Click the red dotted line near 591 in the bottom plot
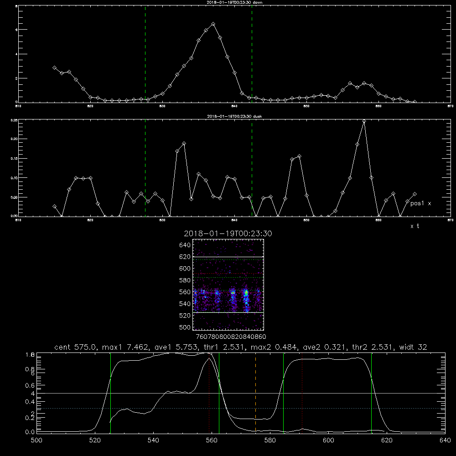The height and width of the screenshot is (456, 456). [x=302, y=393]
